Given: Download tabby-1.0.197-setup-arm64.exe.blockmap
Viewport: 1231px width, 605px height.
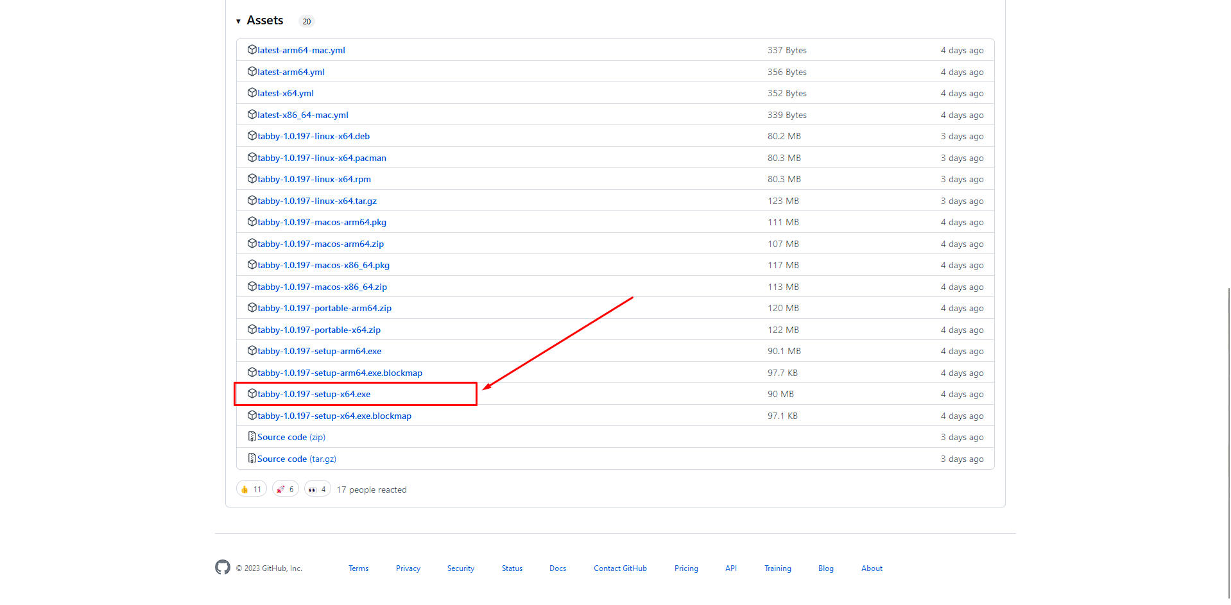Looking at the screenshot, I should (x=340, y=373).
